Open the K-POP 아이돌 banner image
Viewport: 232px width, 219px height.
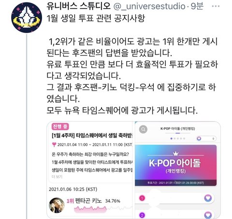click(175, 165)
